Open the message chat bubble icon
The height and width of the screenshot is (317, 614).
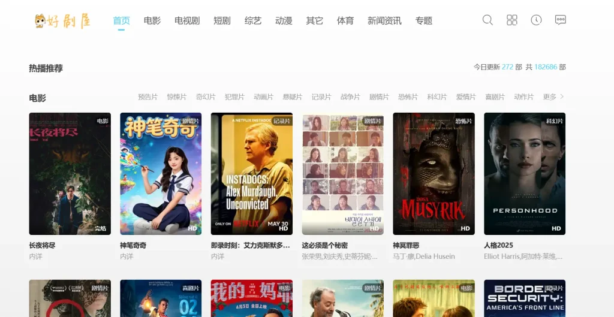click(561, 20)
